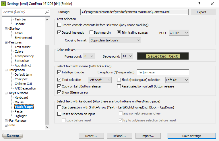Open the EOL dropdown set to CR+LF
The width and height of the screenshot is (219, 141).
[179, 33]
